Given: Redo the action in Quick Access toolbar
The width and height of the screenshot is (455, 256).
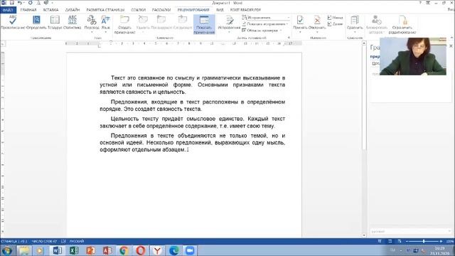Looking at the screenshot, I should pyautogui.click(x=30, y=3).
